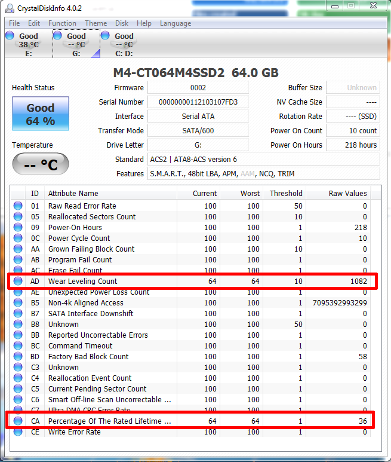Click the status orb for attribute B8 Unknown
Viewport: 391px width, 462px height.
click(18, 324)
